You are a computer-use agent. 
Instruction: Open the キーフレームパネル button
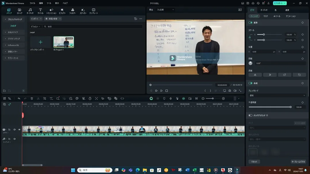(x=298, y=162)
